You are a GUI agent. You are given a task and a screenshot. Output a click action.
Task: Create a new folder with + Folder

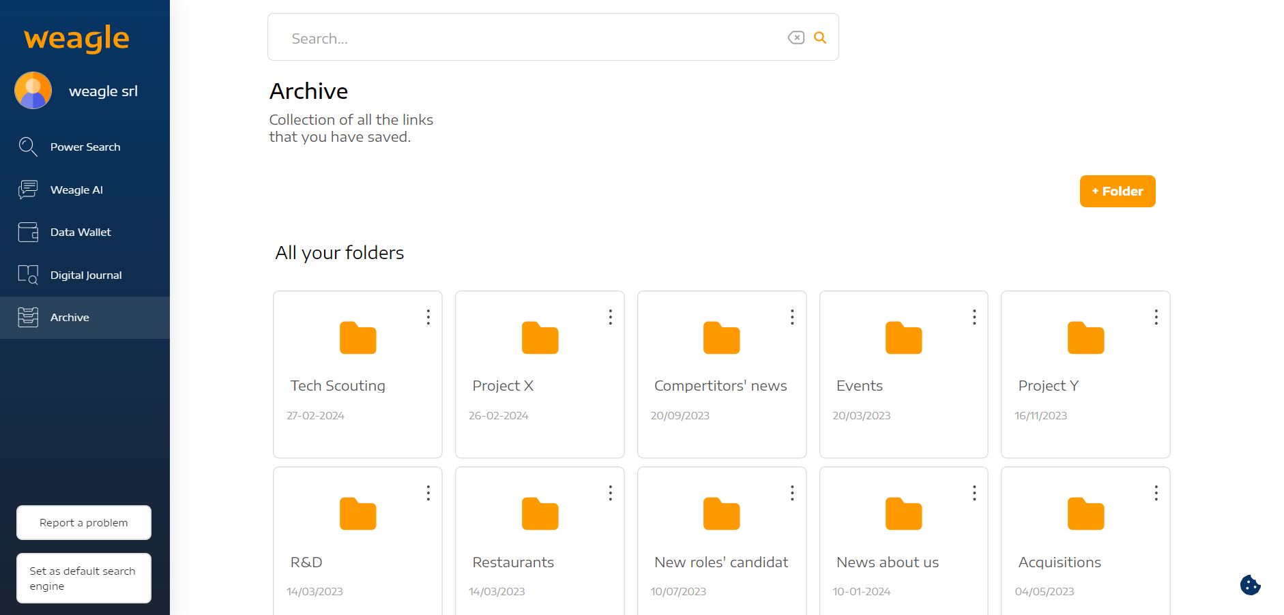pyautogui.click(x=1117, y=192)
